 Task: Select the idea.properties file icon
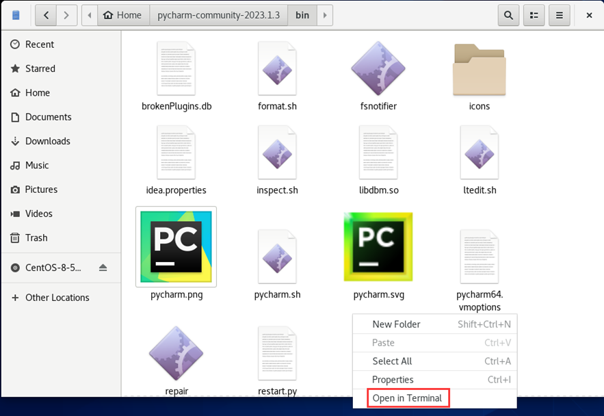pyautogui.click(x=176, y=152)
